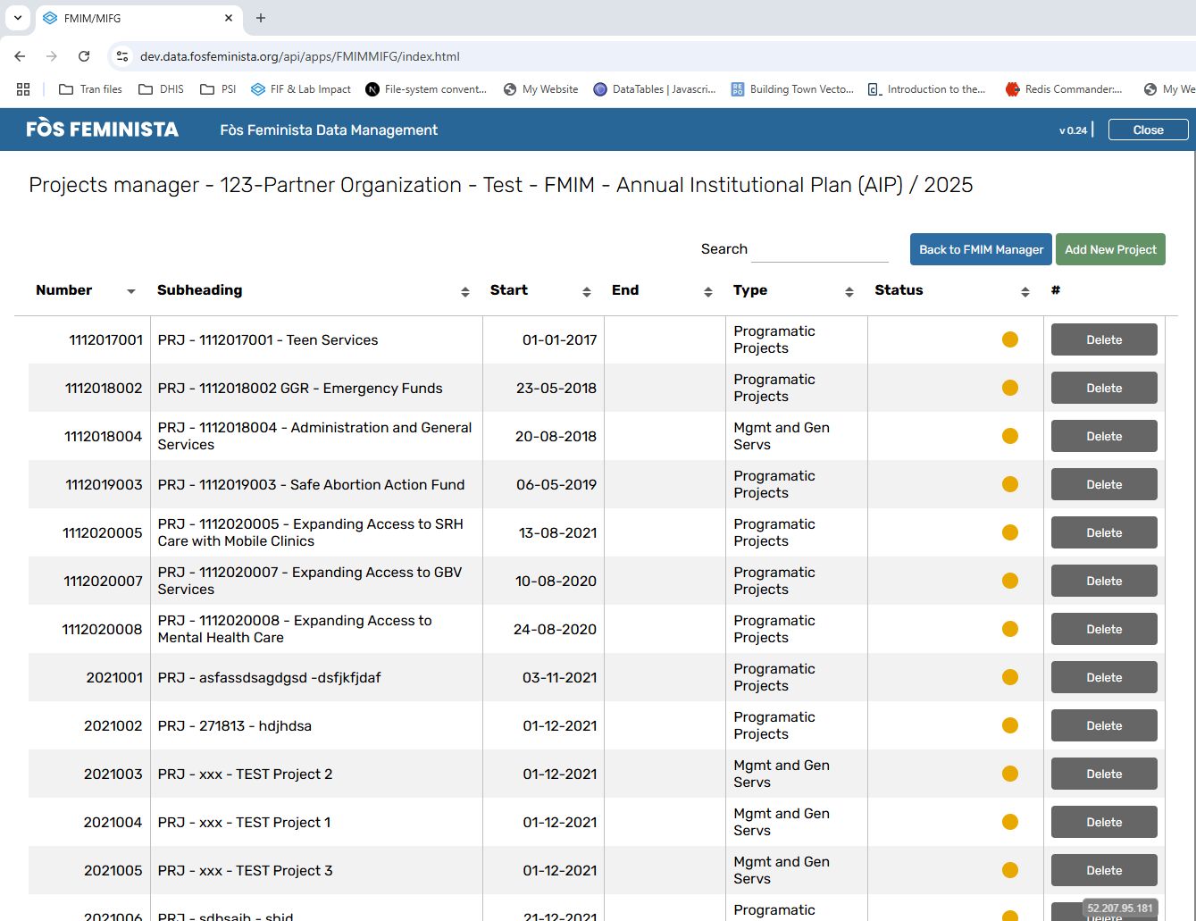The height and width of the screenshot is (921, 1196).
Task: Click status dot for Teen Services row
Action: point(1010,339)
